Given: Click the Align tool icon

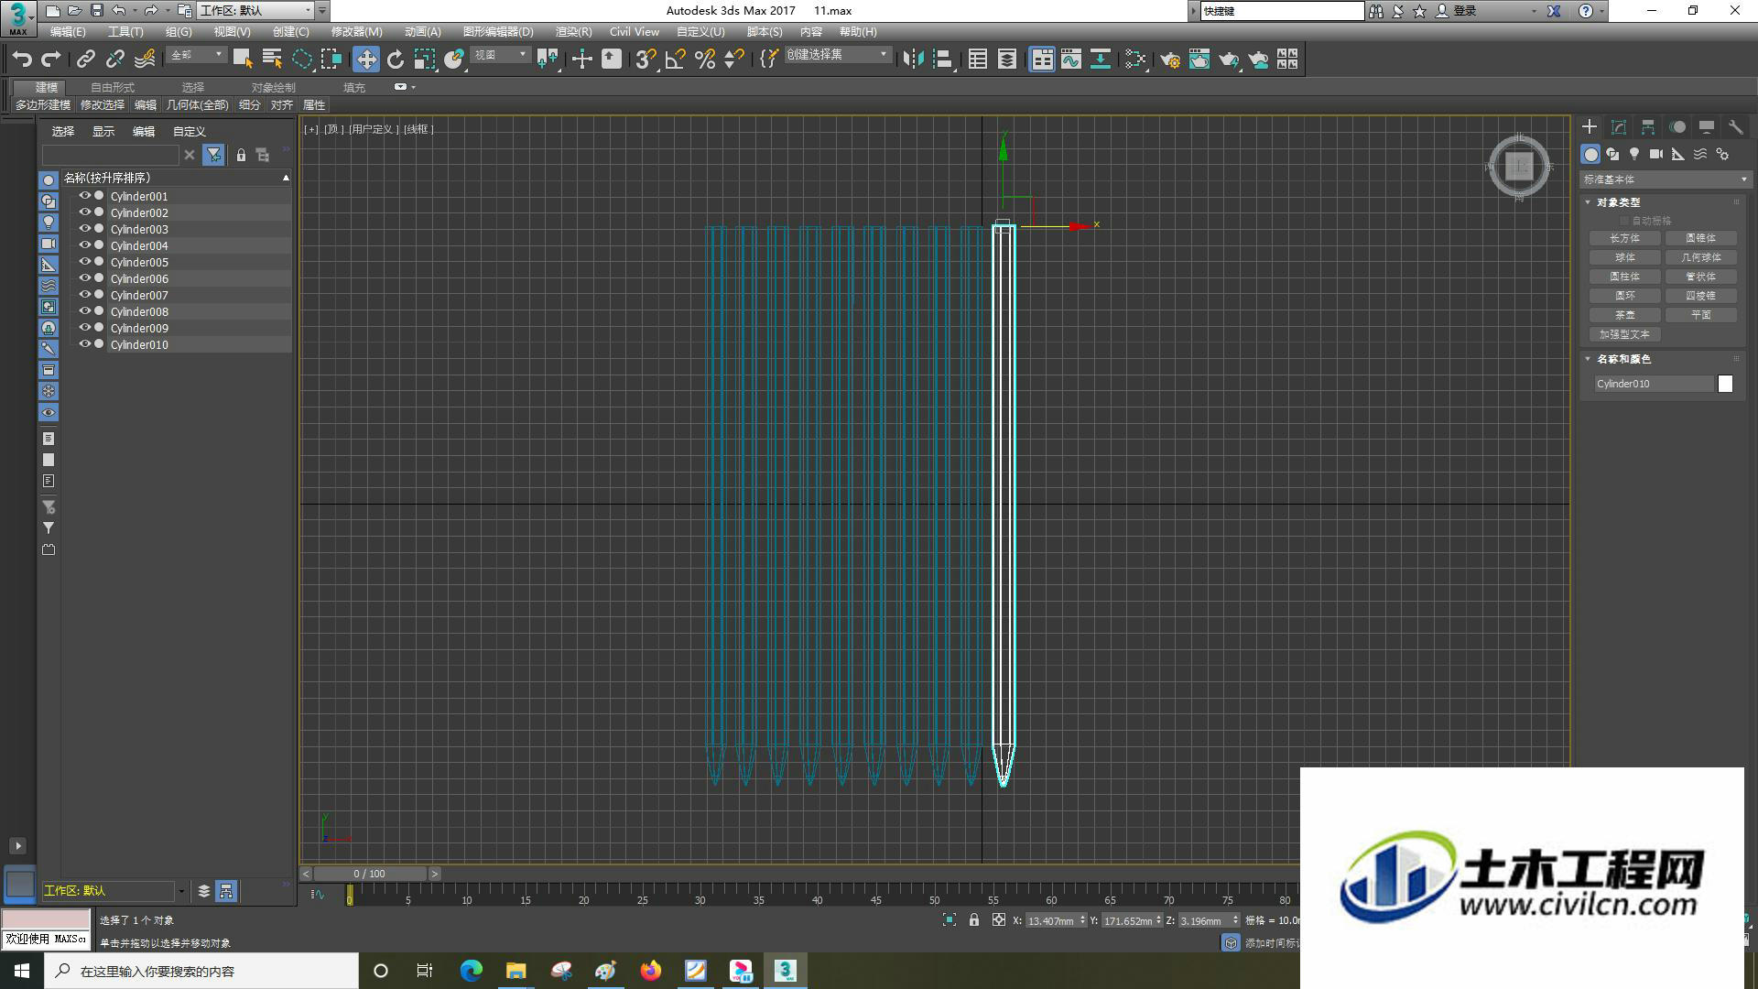Looking at the screenshot, I should pyautogui.click(x=943, y=60).
